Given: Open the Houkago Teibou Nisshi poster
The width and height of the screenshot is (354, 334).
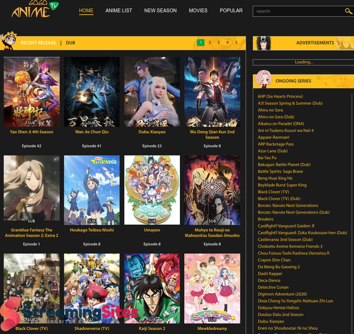Looking at the screenshot, I should click(92, 190).
